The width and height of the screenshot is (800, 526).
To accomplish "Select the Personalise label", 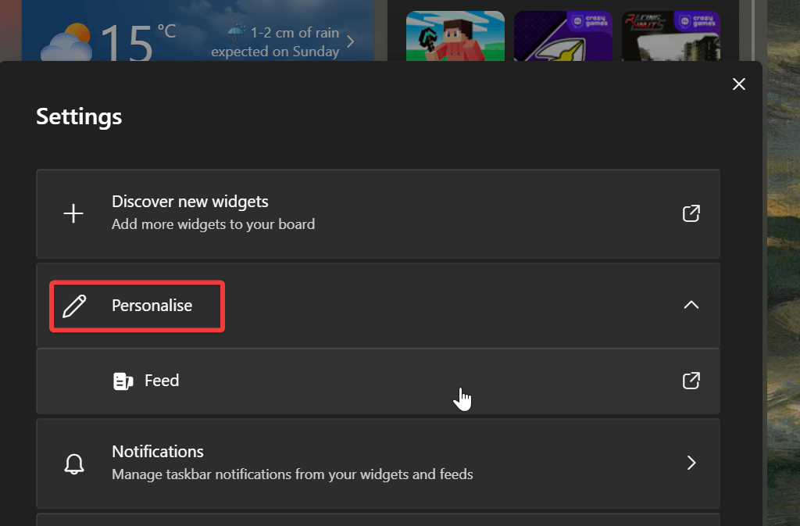I will pos(152,306).
